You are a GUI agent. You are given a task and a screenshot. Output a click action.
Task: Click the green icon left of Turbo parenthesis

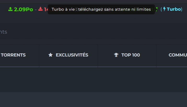(157, 9)
